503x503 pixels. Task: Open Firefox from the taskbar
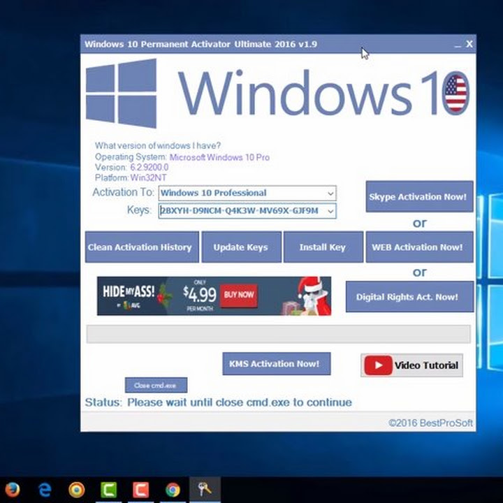[x=13, y=490]
